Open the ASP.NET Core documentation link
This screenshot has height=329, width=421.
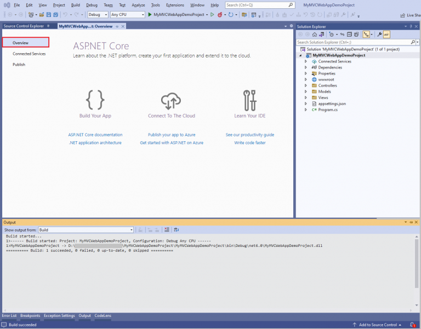[x=95, y=135]
